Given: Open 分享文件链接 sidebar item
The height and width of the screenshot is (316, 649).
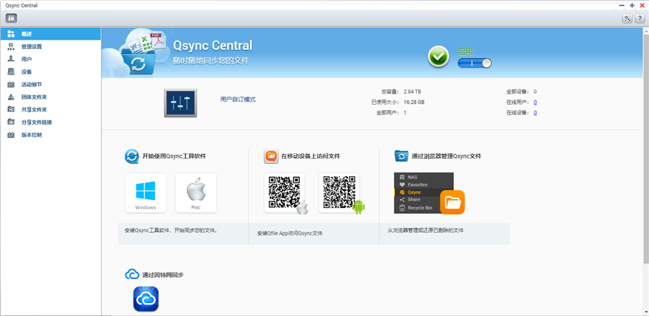Looking at the screenshot, I should (36, 122).
